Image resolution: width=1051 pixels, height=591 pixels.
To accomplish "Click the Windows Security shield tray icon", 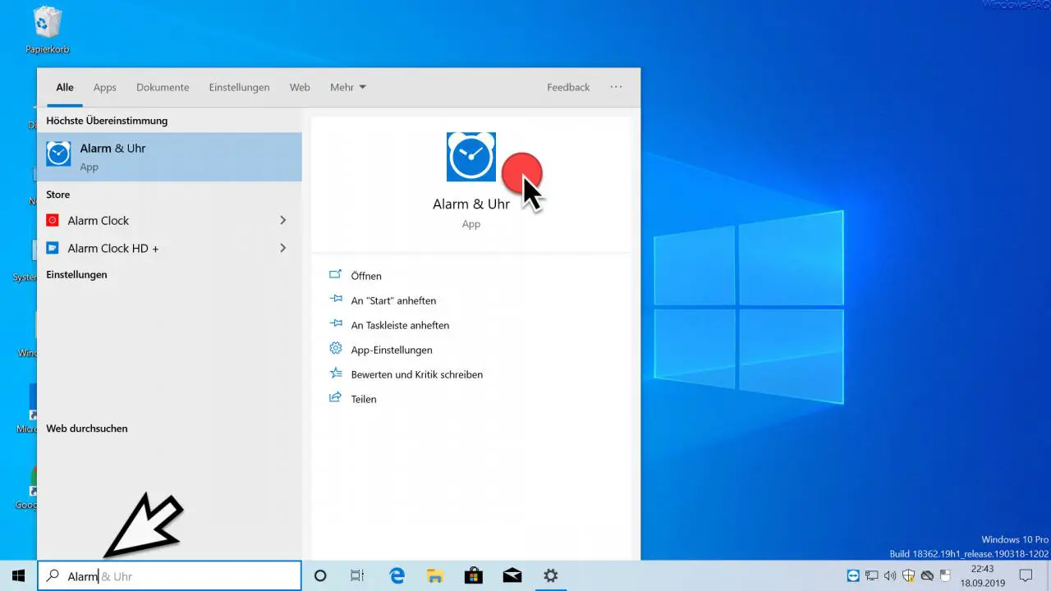I will point(909,576).
